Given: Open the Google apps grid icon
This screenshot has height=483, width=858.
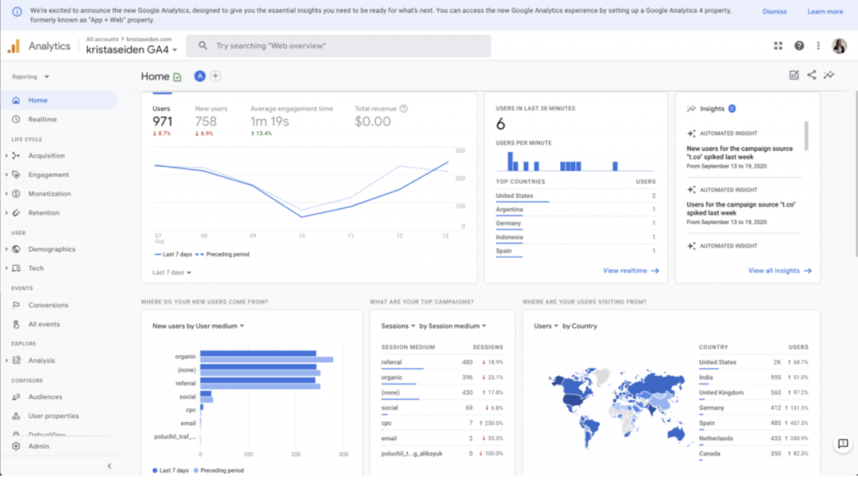Looking at the screenshot, I should click(x=778, y=45).
